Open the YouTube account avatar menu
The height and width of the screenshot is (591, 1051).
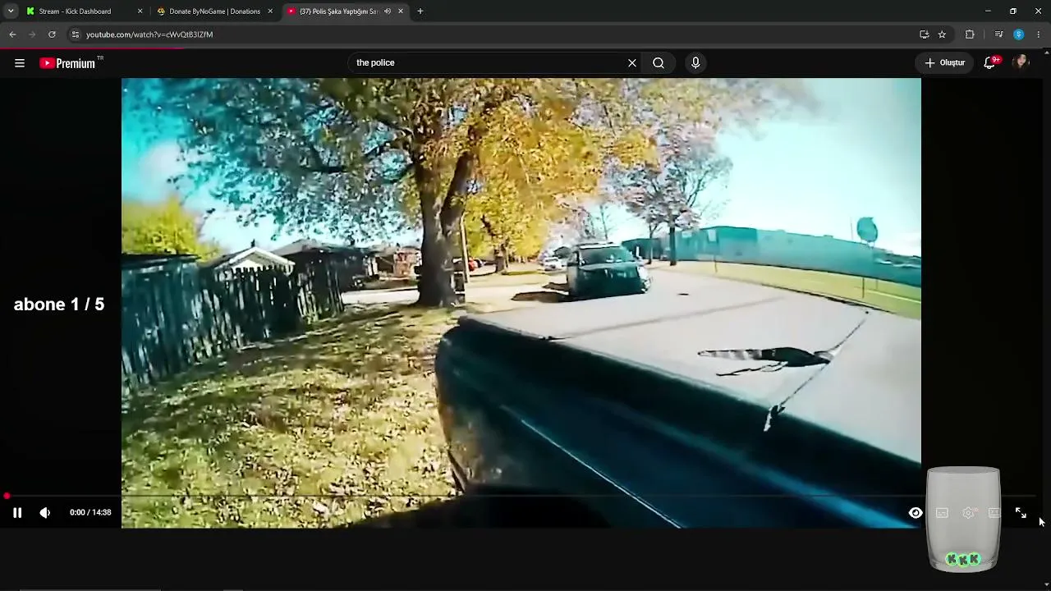(x=1021, y=63)
